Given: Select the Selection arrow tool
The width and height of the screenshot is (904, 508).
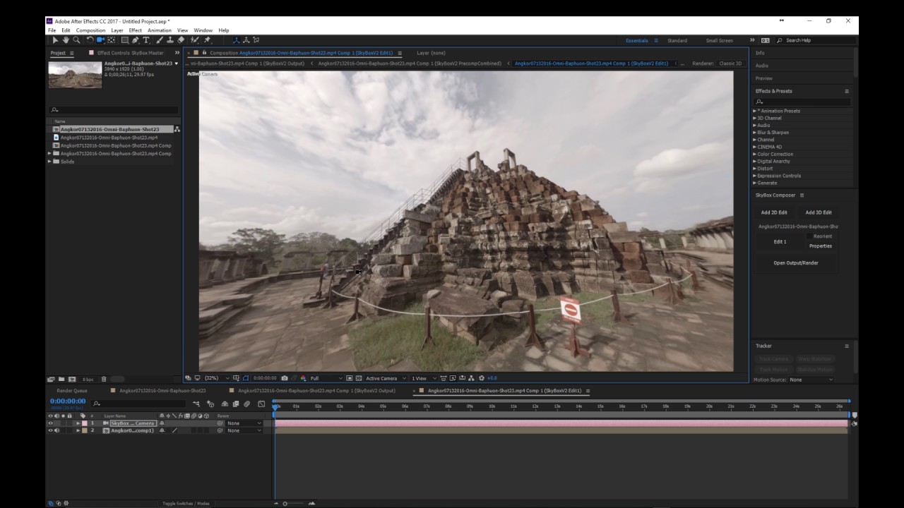Looking at the screenshot, I should 55,40.
